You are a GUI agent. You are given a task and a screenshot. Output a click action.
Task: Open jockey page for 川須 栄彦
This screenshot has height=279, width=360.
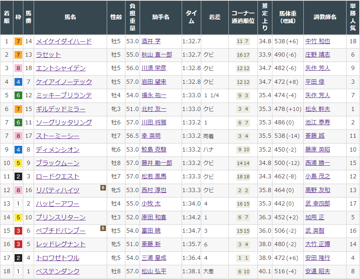tap(154, 68)
